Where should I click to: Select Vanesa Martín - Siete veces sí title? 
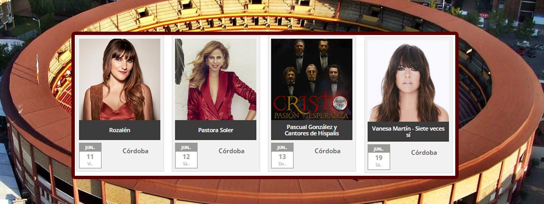tap(408, 132)
